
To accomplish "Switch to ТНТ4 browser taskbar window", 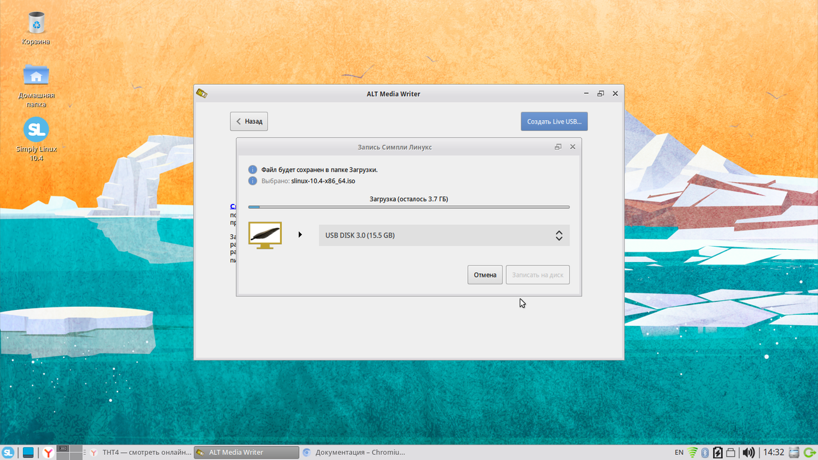I will 140,452.
